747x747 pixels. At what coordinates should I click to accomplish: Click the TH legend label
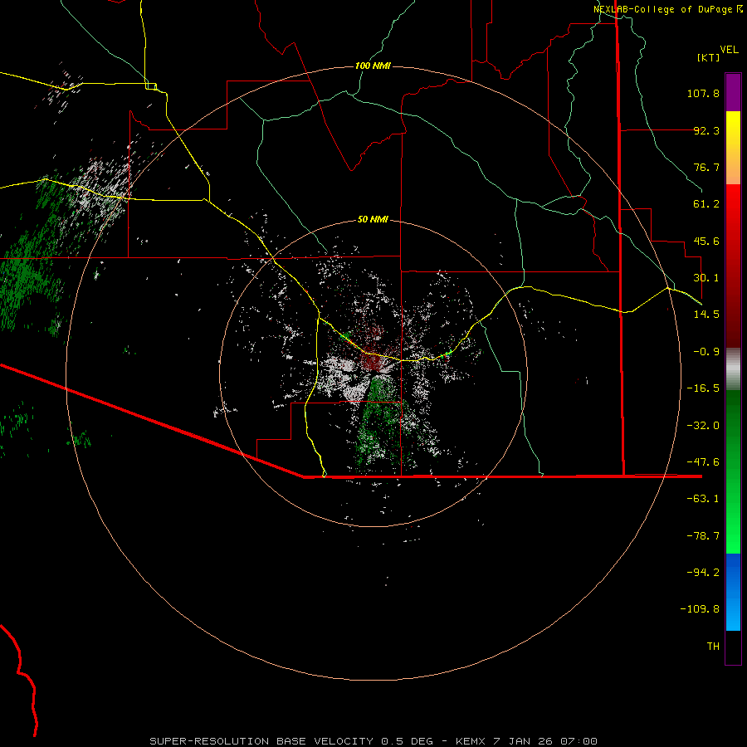click(x=713, y=647)
